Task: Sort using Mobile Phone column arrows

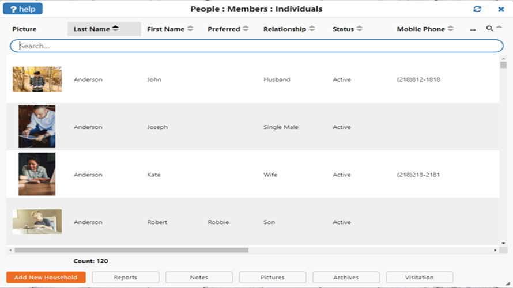Action: 451,29
